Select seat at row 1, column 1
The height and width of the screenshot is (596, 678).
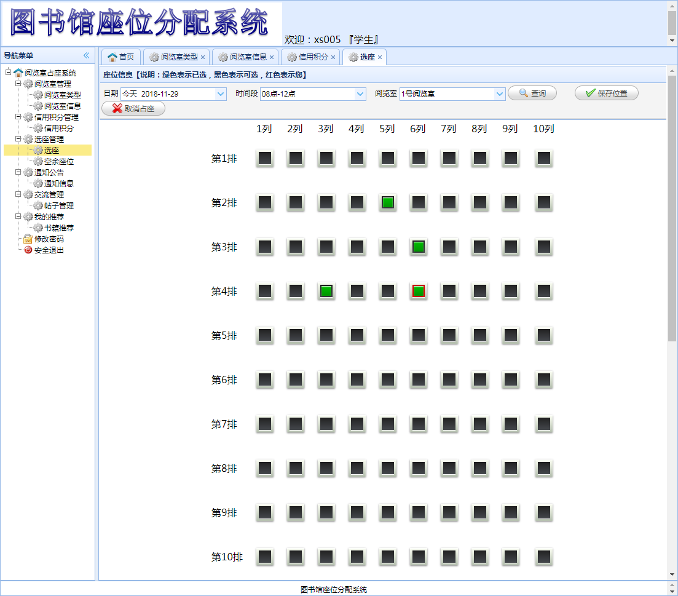265,158
